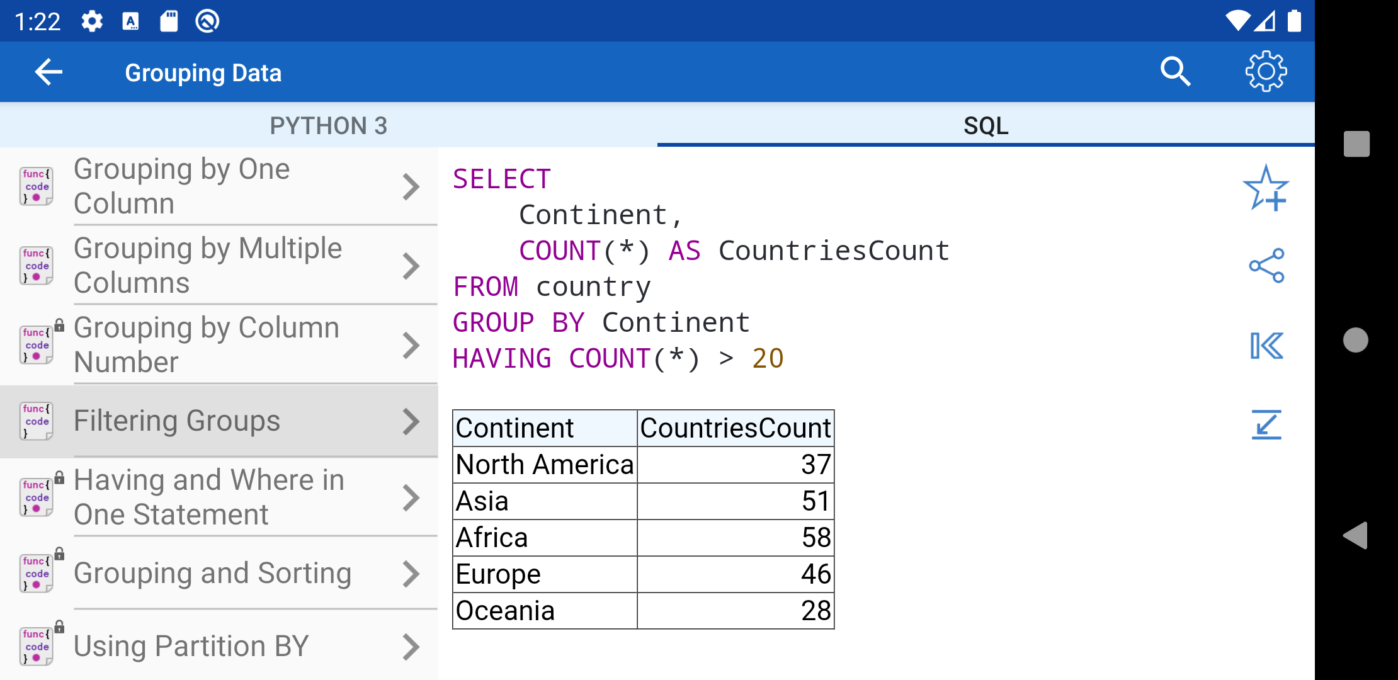Image resolution: width=1398 pixels, height=680 pixels.
Task: Open Grouping by Column Number topic
Action: coord(219,345)
